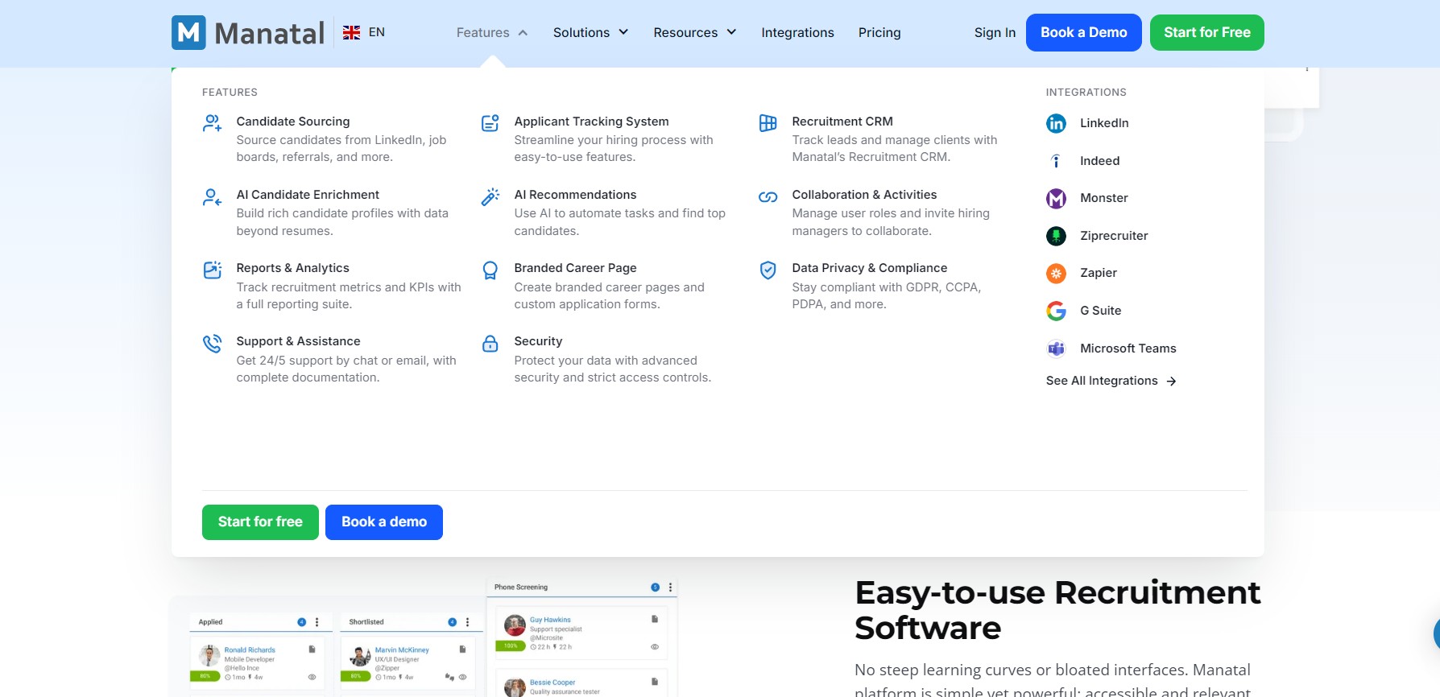Screen dimensions: 1440x697
Task: Click the Applicant Tracking System icon
Action: [x=490, y=123]
